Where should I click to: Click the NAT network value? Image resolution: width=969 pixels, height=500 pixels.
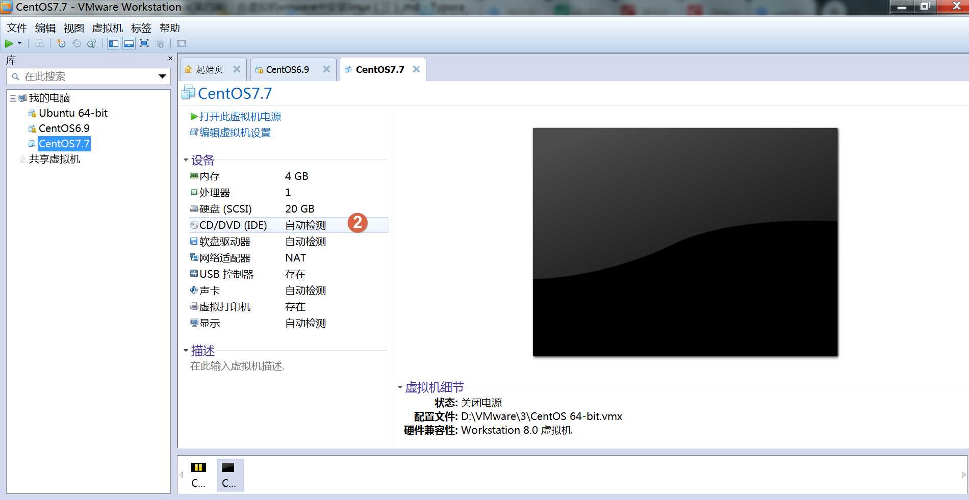296,258
